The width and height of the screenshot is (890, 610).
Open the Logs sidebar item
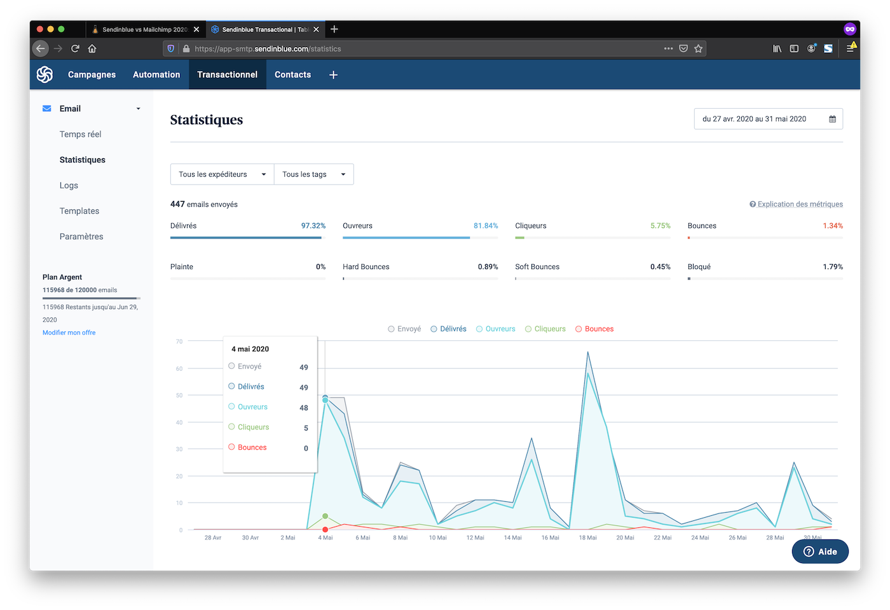pos(69,186)
